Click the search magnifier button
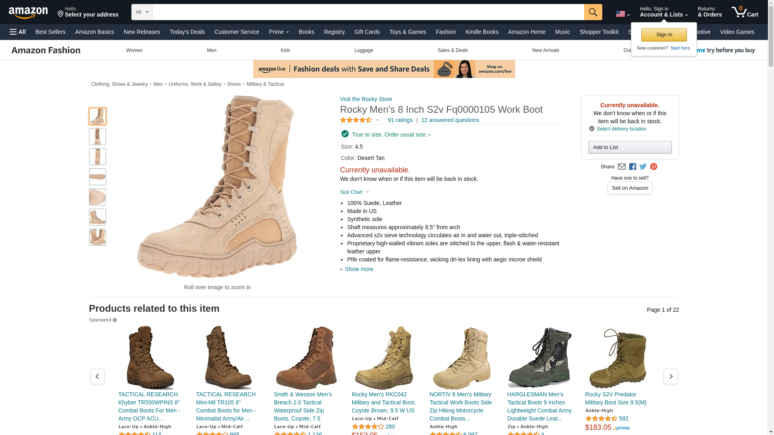 tap(593, 12)
